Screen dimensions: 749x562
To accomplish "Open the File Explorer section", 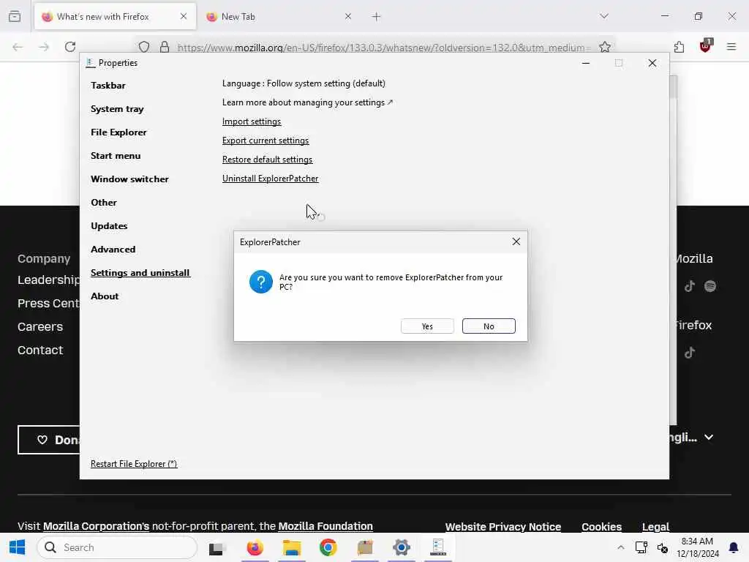I will [118, 132].
